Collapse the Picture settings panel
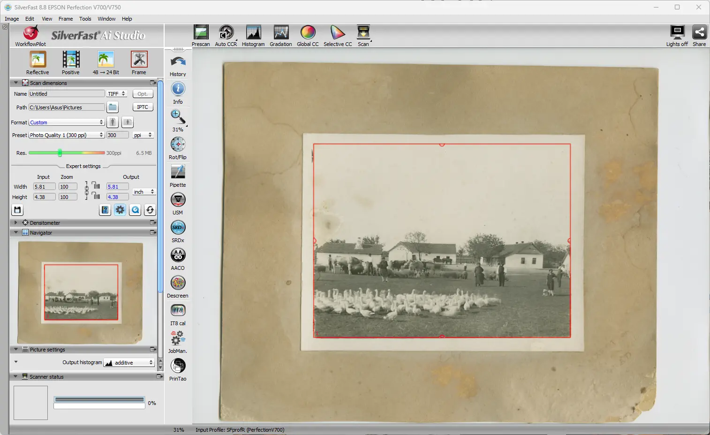Screen dimensions: 710x435 coord(15,349)
